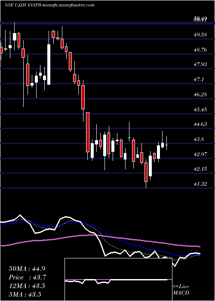The image size is (215, 301).
Task: Click the large red candle falling to 43
Action: [x=88, y=132]
